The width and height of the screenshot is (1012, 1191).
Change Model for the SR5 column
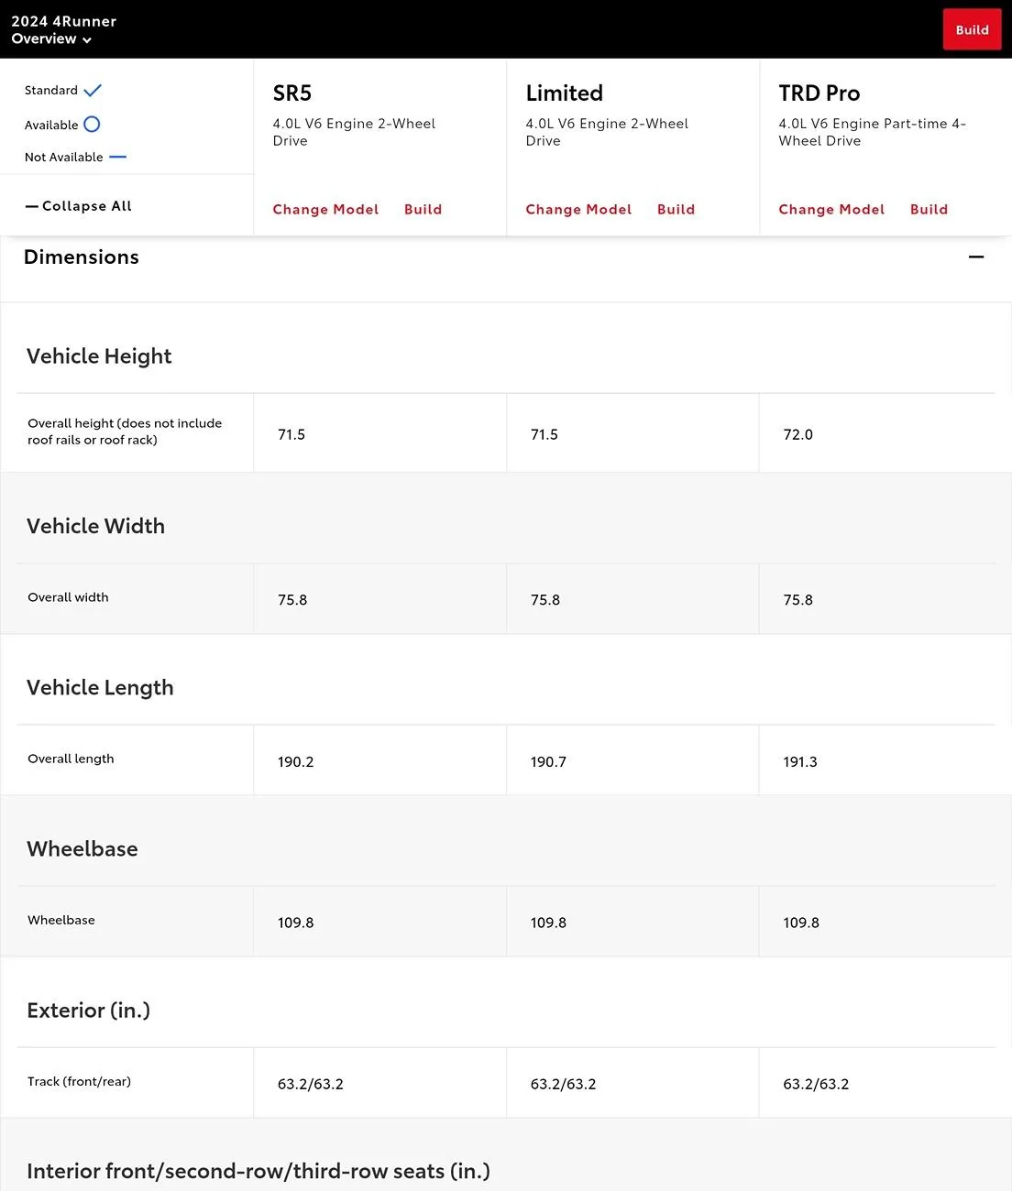(325, 209)
